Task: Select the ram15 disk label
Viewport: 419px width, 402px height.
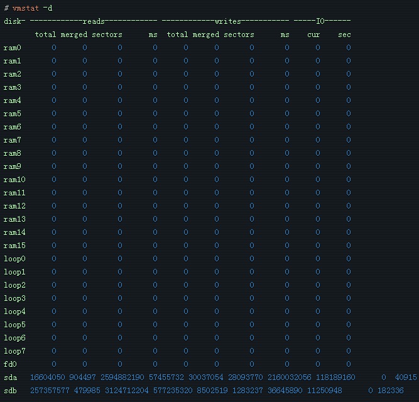Action: point(14,246)
